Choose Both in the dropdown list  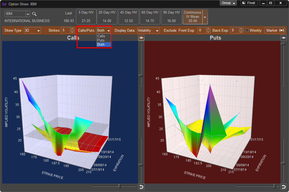(104, 44)
